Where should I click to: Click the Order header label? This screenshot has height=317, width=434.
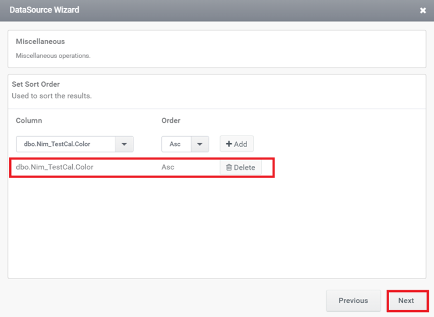pos(171,120)
